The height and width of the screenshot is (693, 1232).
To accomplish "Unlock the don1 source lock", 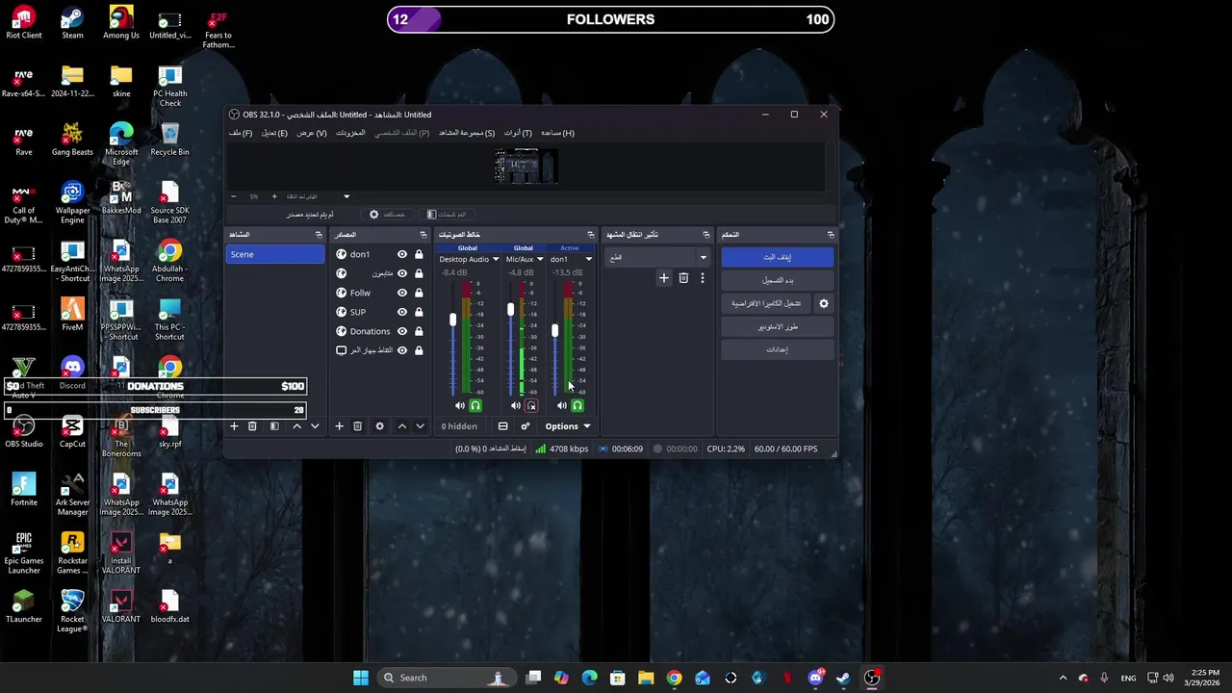I will [419, 254].
